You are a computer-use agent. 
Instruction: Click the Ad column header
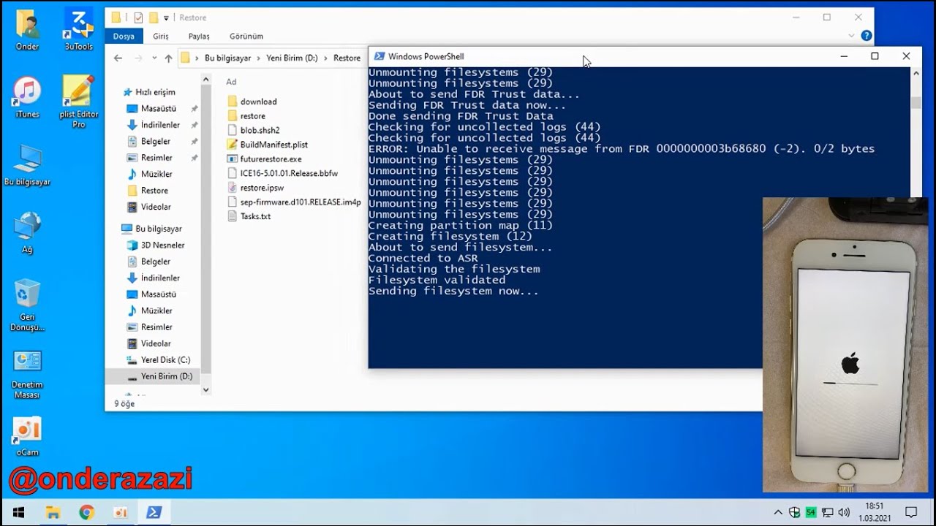click(231, 82)
